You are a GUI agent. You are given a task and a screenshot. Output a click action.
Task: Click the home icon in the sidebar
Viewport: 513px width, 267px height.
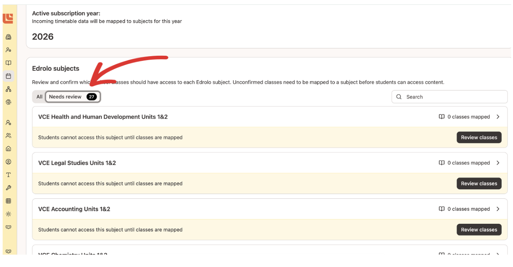tap(8, 148)
